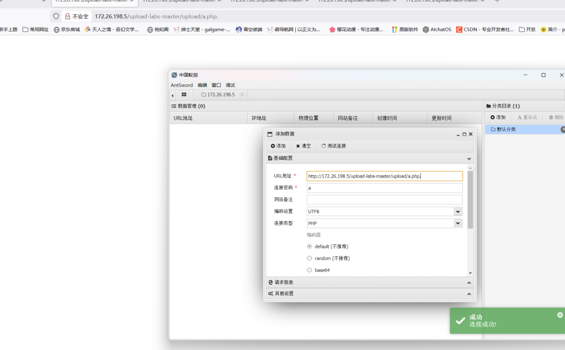Viewport: 565px width, 350px height.
Task: Open the 殆知阁 bookmark
Action: [x=158, y=30]
